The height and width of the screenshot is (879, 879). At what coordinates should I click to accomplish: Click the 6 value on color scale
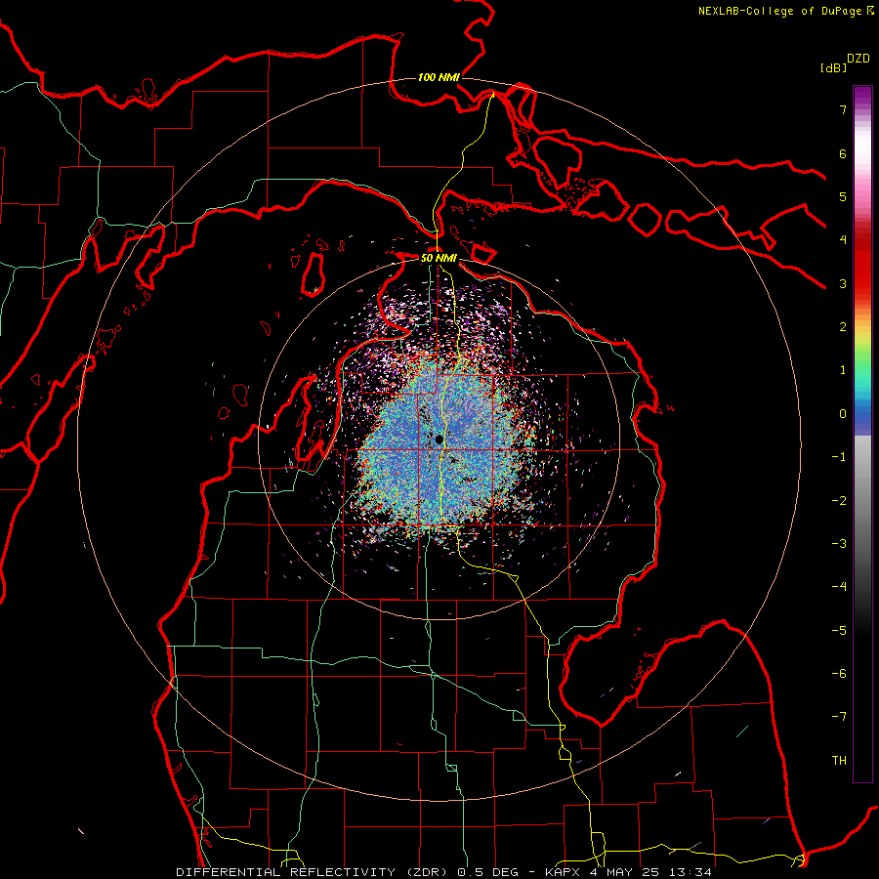pyautogui.click(x=843, y=153)
